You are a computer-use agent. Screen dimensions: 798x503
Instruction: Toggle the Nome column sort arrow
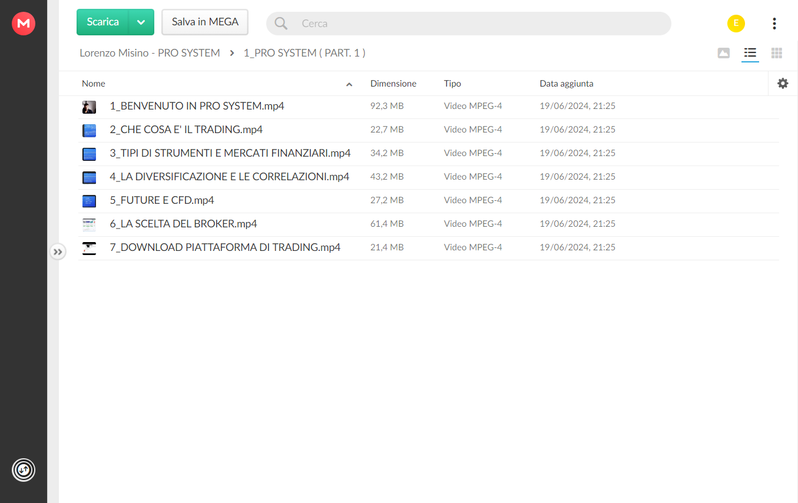(x=349, y=84)
